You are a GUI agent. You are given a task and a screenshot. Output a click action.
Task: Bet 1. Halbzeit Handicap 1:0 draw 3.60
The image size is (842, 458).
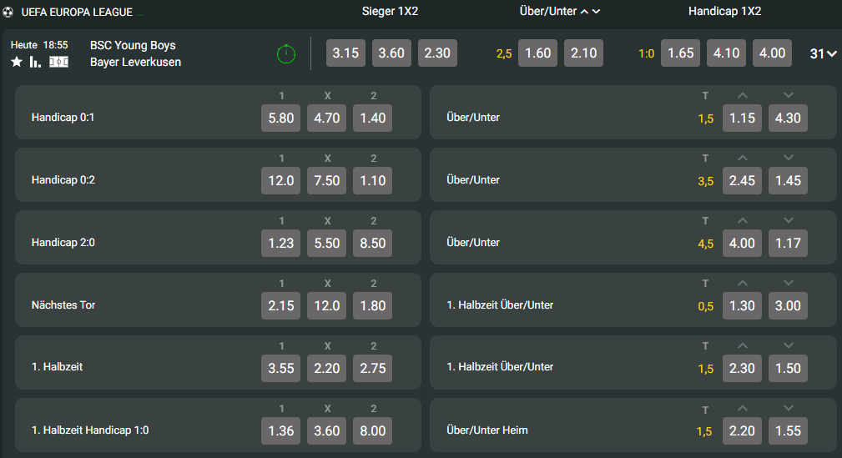click(x=327, y=430)
